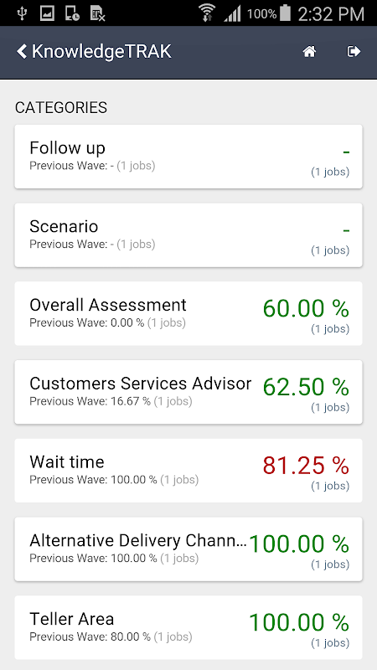The height and width of the screenshot is (670, 377).
Task: Open the home icon in header
Action: click(x=309, y=52)
